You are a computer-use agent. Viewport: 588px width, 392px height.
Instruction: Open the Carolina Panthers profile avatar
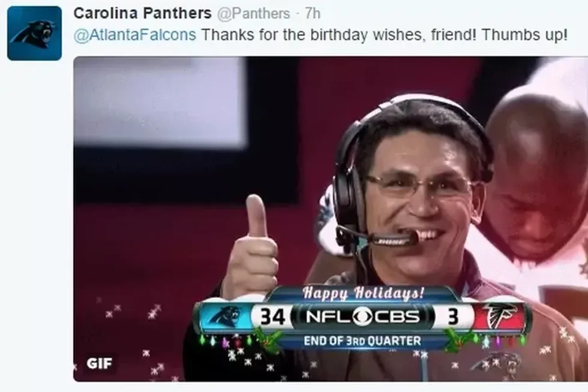[34, 33]
